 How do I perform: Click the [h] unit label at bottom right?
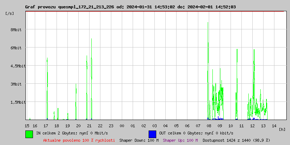click(x=282, y=129)
